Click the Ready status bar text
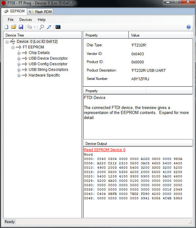Viewport: 196px width, 228px height. 10,222
